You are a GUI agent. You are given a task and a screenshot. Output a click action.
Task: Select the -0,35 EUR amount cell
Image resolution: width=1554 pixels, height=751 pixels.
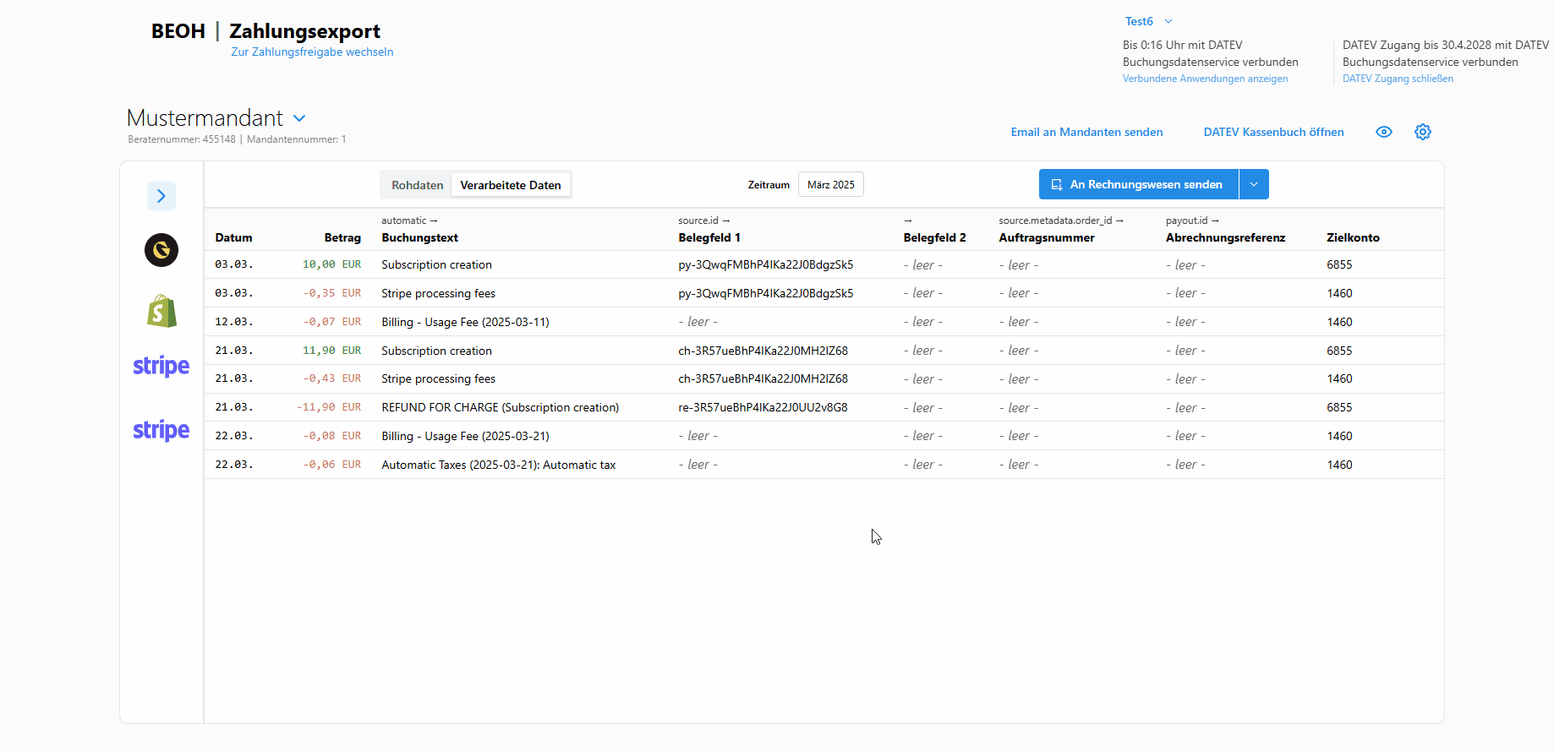click(331, 293)
